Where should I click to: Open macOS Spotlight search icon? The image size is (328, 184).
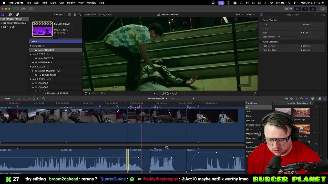[289, 3]
